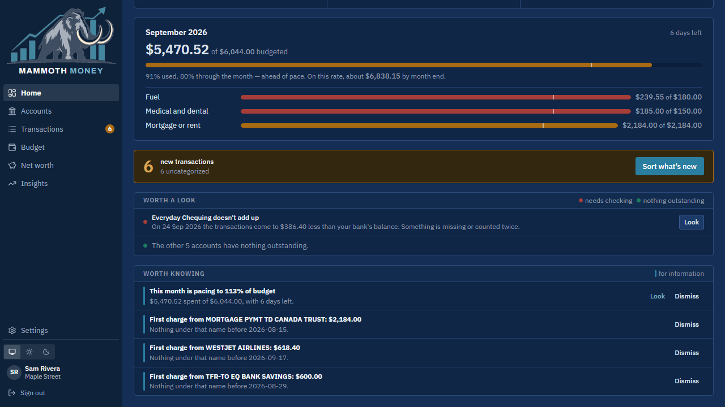The width and height of the screenshot is (725, 407).
Task: Switch to dark theme
Action: coord(46,352)
